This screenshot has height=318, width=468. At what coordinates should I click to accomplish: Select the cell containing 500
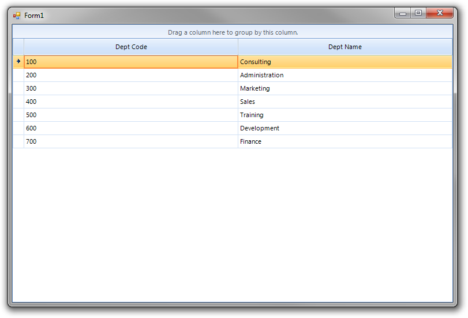[x=131, y=115]
